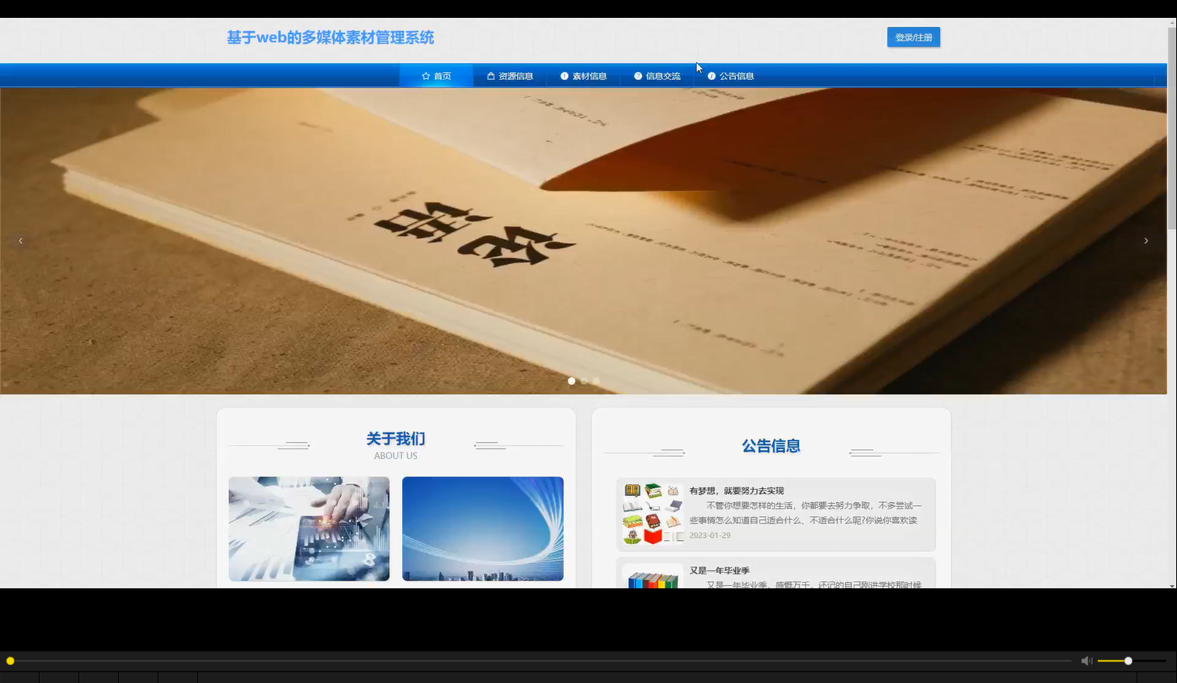Click the blue swirl thumbnail under 关于我们
The width and height of the screenshot is (1177, 683).
pos(483,529)
